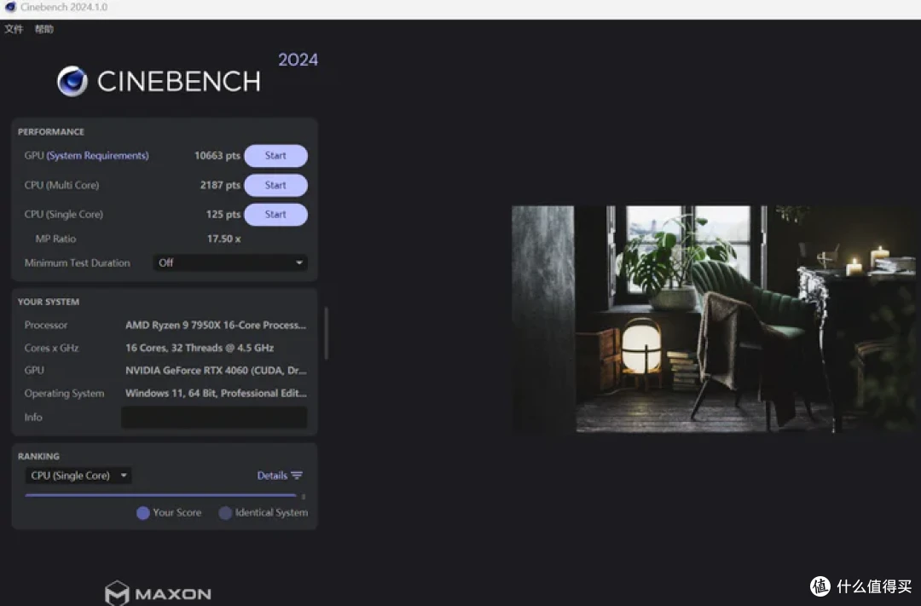Image resolution: width=921 pixels, height=606 pixels.
Task: Click the Processor label
Action: pos(46,325)
